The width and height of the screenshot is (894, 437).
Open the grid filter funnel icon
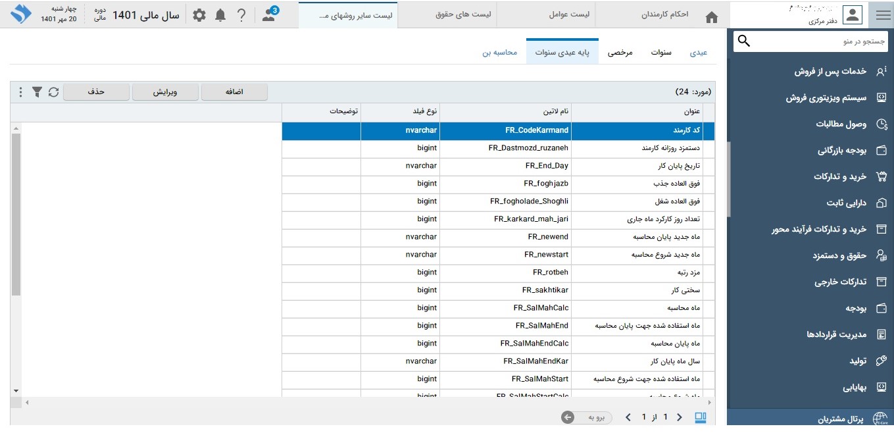(37, 92)
